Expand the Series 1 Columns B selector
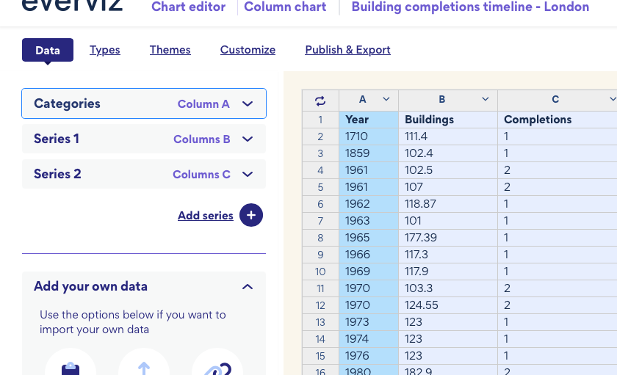Image resolution: width=617 pixels, height=375 pixels. click(x=248, y=139)
